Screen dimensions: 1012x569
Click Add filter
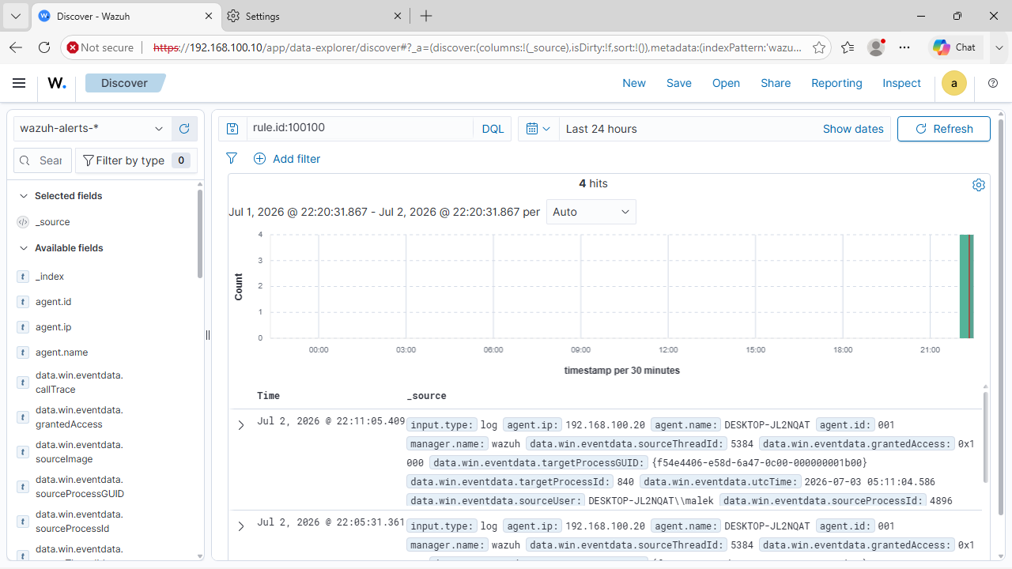pos(287,159)
